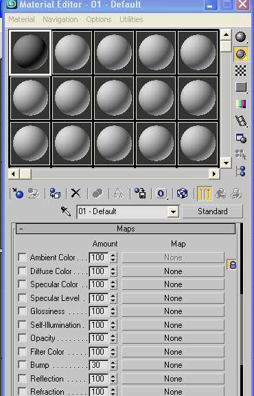This screenshot has height=396, width=254.
Task: Click Show Map in Viewport cube icon
Action: tap(182, 194)
